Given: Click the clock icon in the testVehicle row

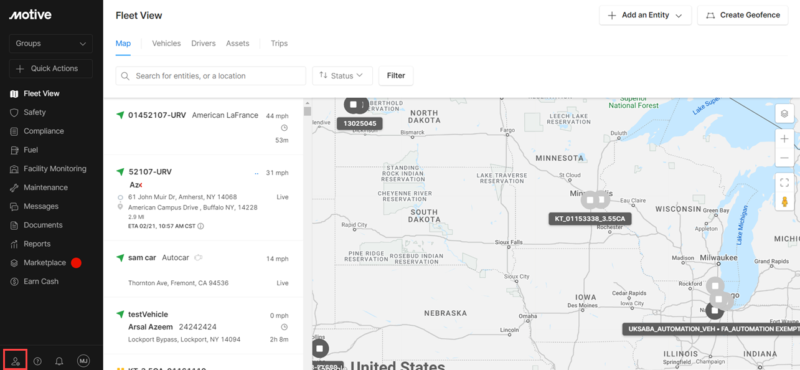Looking at the screenshot, I should click(285, 327).
